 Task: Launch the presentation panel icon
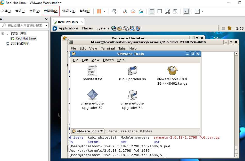click(132, 28)
